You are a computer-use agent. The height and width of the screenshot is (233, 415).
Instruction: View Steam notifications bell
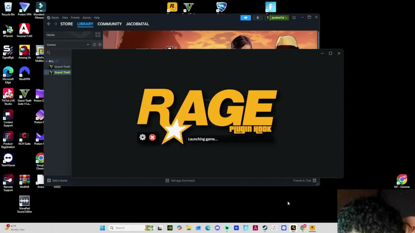coord(258,17)
